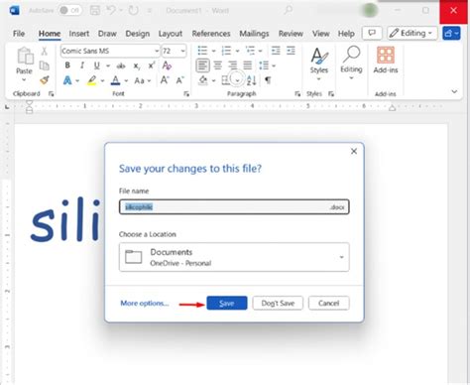Justify the paragraph text
The image size is (470, 385).
pos(247,65)
